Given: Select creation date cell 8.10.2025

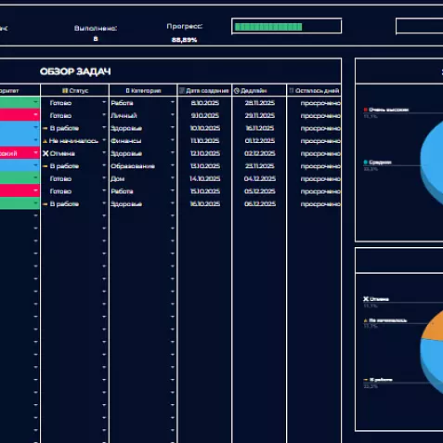Looking at the screenshot, I should tap(205, 103).
